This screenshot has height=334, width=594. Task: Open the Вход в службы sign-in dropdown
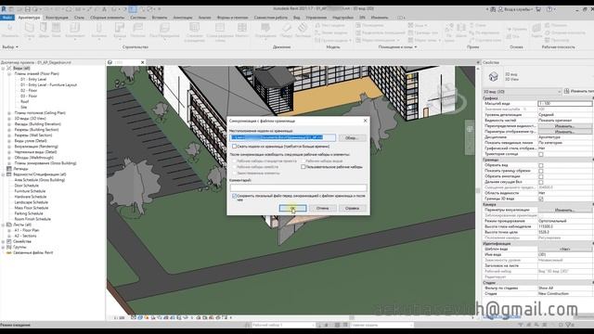click(x=517, y=9)
